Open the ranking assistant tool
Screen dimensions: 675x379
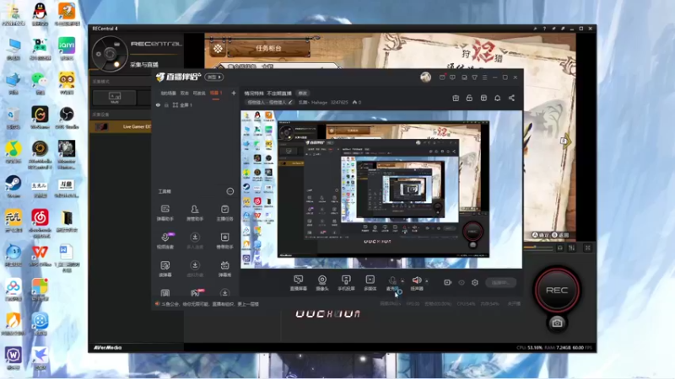[x=224, y=241]
